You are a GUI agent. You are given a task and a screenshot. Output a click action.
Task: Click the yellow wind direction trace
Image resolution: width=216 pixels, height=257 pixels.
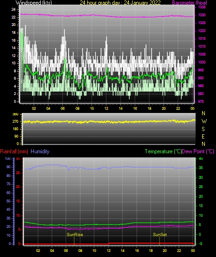[109, 122]
